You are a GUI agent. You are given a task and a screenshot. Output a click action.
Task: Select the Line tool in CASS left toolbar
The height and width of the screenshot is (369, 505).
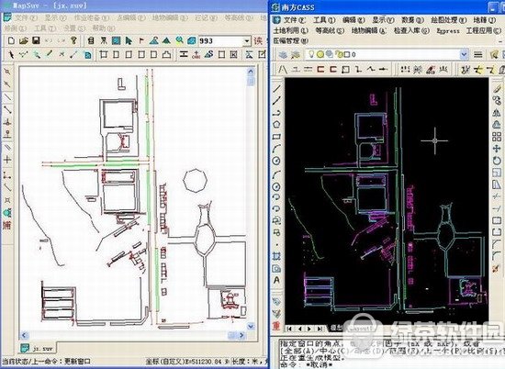[x=276, y=88]
